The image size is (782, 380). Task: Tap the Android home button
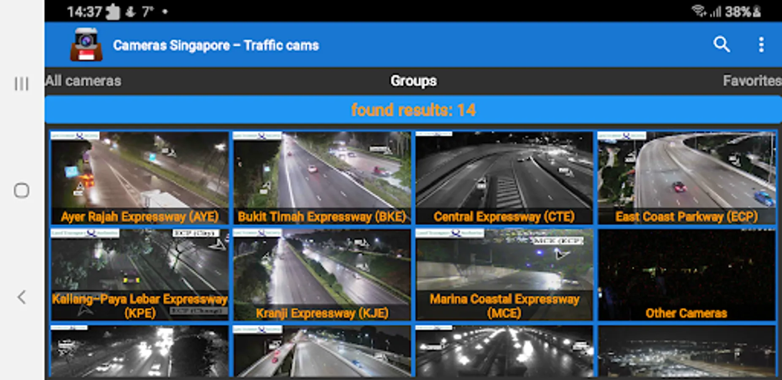click(x=22, y=190)
